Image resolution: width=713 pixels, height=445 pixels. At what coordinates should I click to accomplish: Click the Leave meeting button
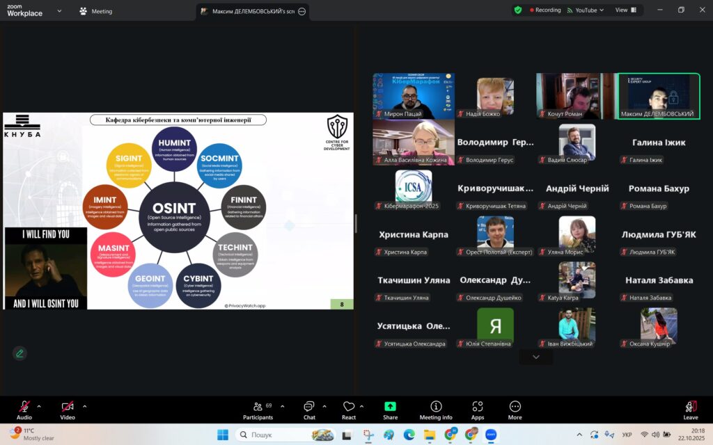pyautogui.click(x=690, y=408)
